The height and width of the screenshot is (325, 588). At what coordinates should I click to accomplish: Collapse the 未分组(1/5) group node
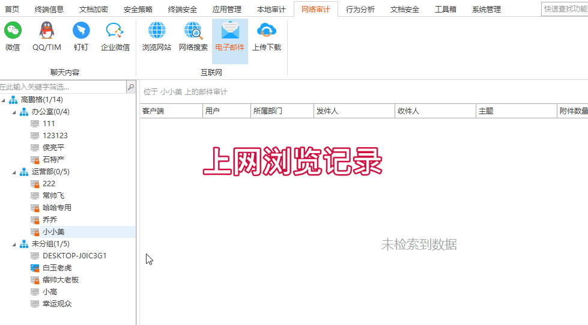14,244
